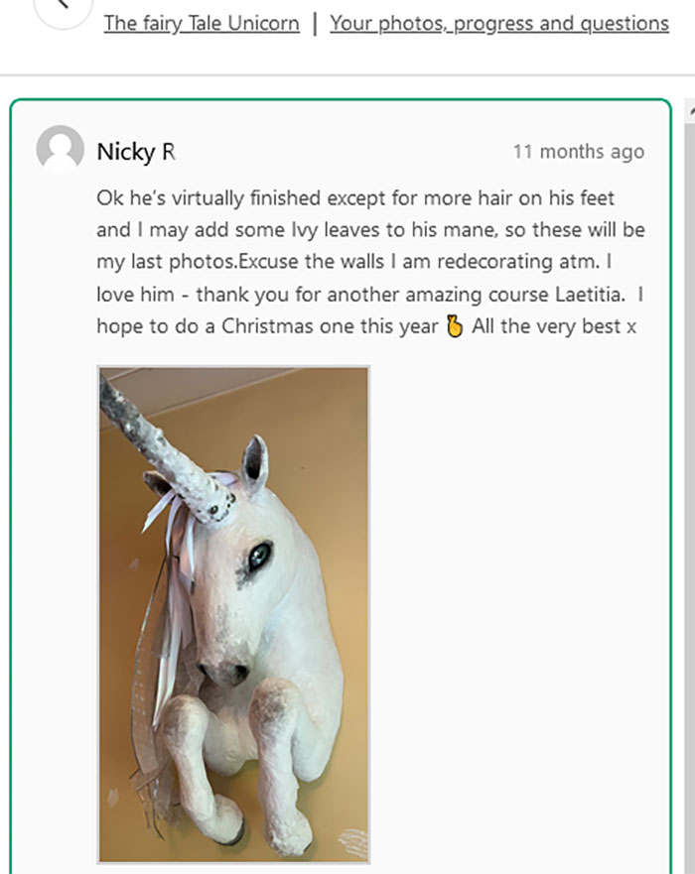The image size is (695, 874).
Task: Click the separator bar between breadcrumb links
Action: (x=315, y=24)
